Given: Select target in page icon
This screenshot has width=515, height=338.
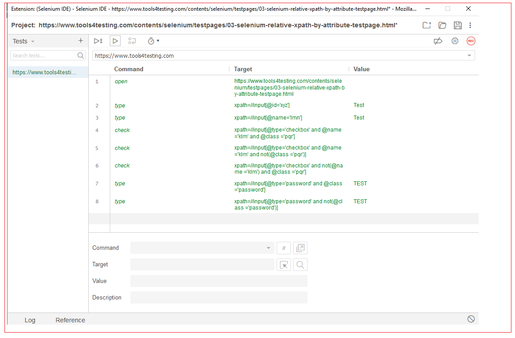Looking at the screenshot, I should coord(284,265).
